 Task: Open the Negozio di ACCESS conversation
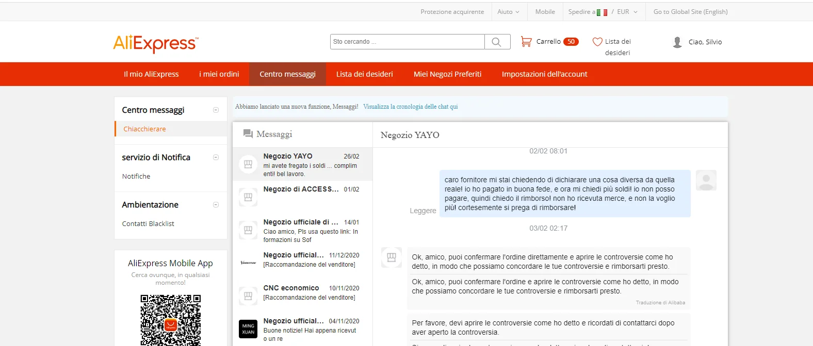coord(302,197)
